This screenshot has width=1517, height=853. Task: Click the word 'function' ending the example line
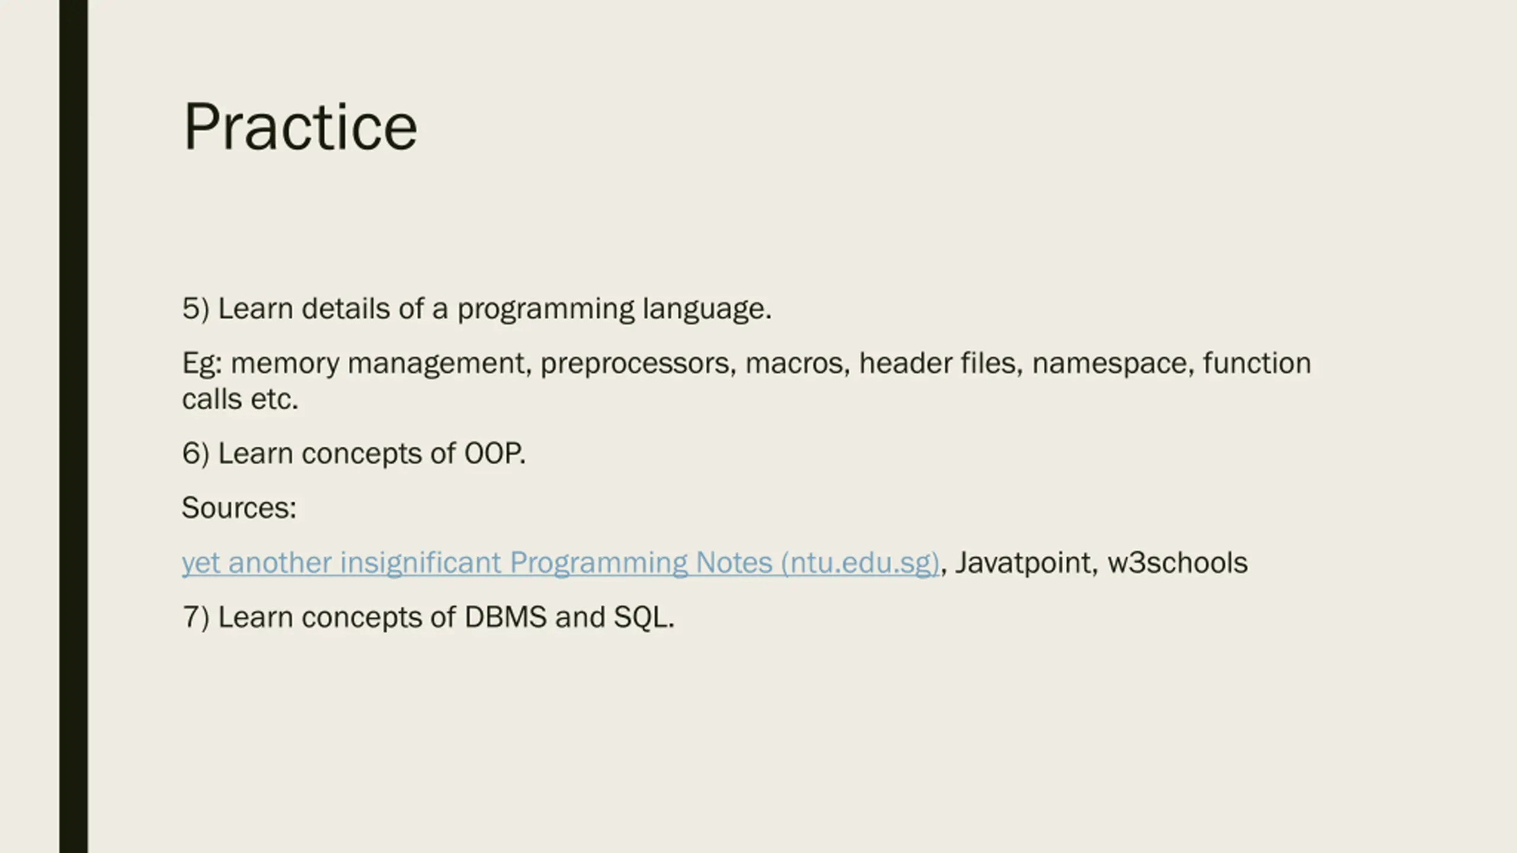[1257, 363]
